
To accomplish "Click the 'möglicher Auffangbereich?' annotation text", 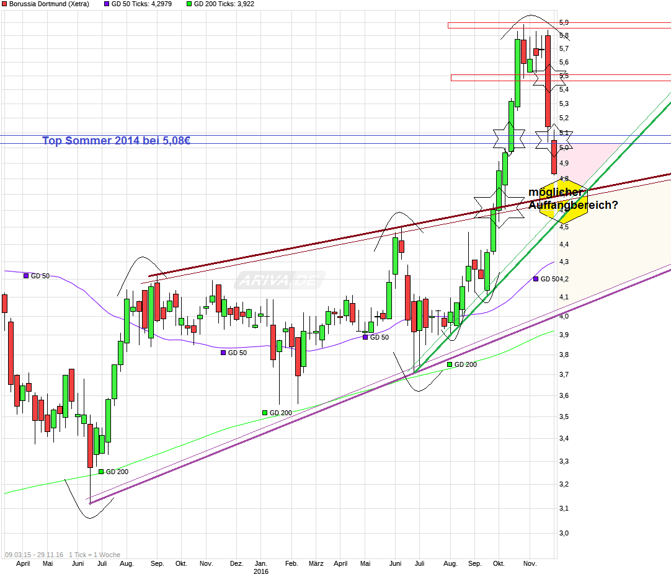I will [x=573, y=198].
